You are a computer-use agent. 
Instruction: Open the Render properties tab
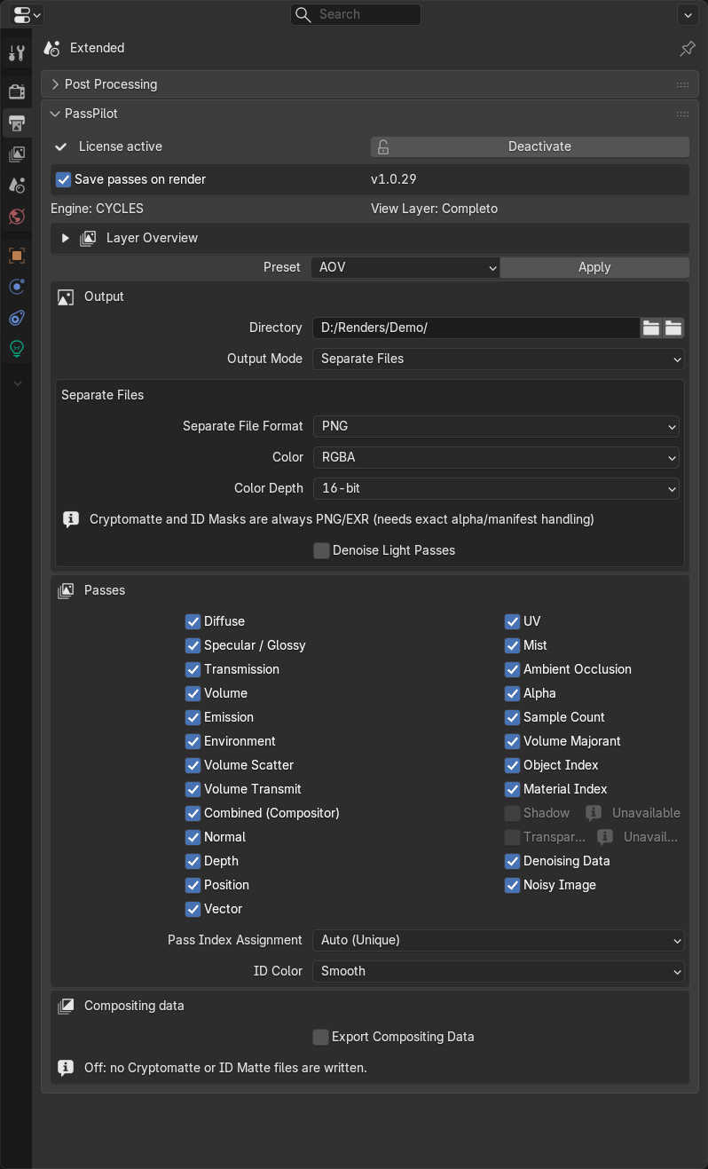16,91
